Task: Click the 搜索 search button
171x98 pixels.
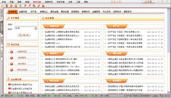Action: (24, 35)
